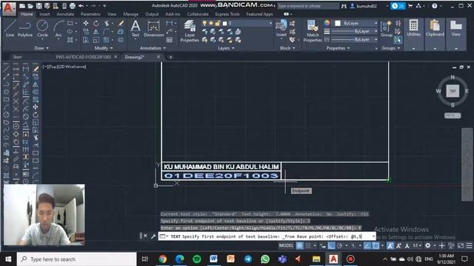Screen dimensions: 474x266
Task: Toggle drawing grid display
Action: (x=299, y=245)
